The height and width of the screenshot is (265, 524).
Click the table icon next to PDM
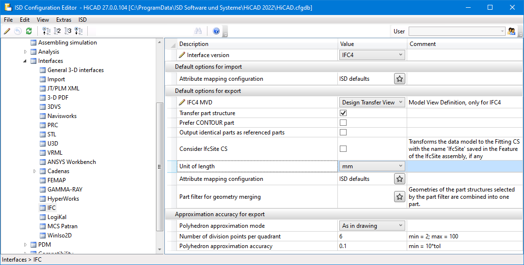point(33,245)
